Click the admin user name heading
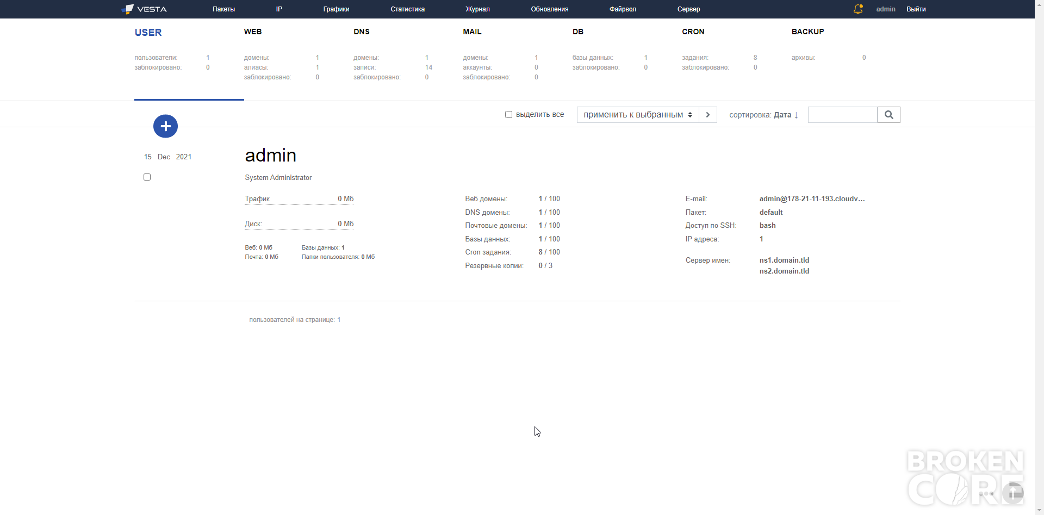 [x=270, y=156]
